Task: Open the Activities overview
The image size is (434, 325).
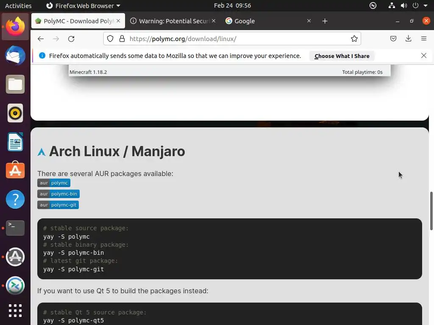Action: [18, 6]
